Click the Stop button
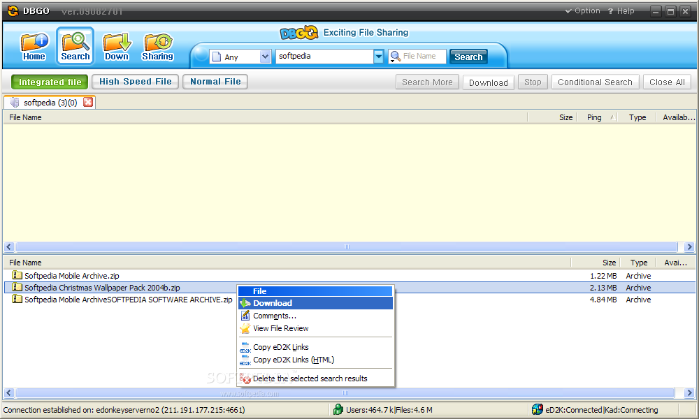Image resolution: width=699 pixels, height=419 pixels. (533, 82)
